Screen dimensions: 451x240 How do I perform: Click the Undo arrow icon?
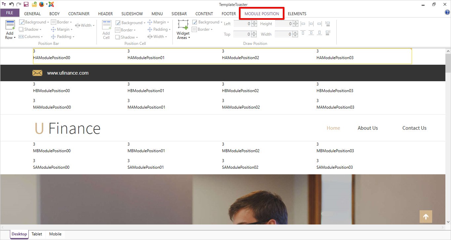point(11,5)
